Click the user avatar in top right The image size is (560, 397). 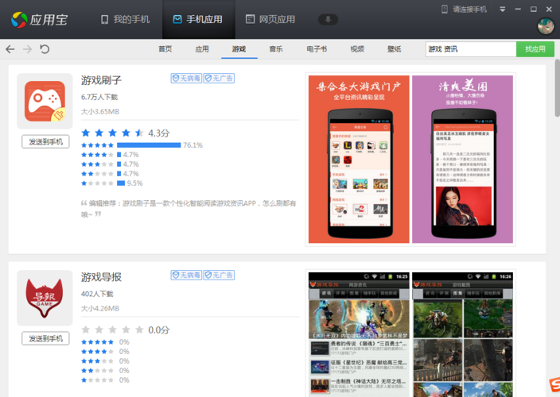click(x=546, y=26)
